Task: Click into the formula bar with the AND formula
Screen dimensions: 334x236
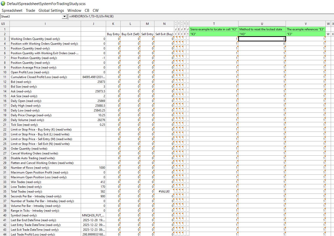Action: tap(201, 17)
